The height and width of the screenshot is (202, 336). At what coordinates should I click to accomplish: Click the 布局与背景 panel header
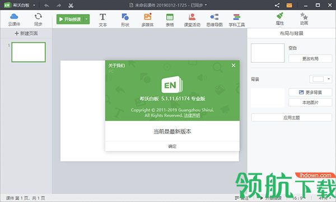pyautogui.click(x=291, y=33)
